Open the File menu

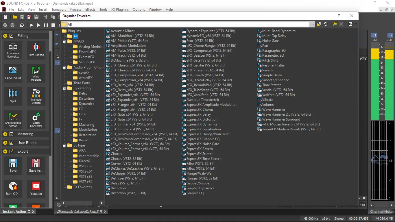11,10
